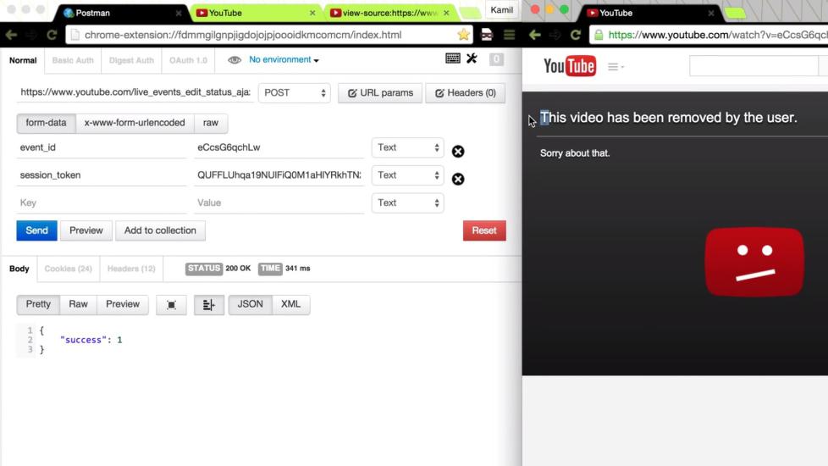The height and width of the screenshot is (466, 828).
Task: Open the Cookies (24) response tab
Action: pyautogui.click(x=68, y=269)
